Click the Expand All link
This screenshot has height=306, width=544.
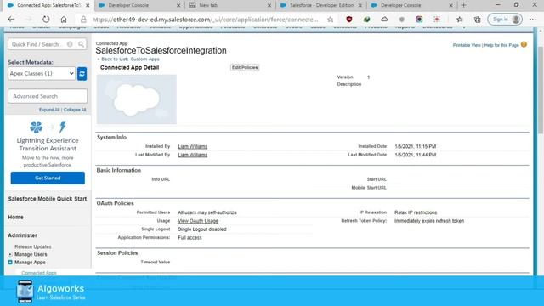coord(49,110)
